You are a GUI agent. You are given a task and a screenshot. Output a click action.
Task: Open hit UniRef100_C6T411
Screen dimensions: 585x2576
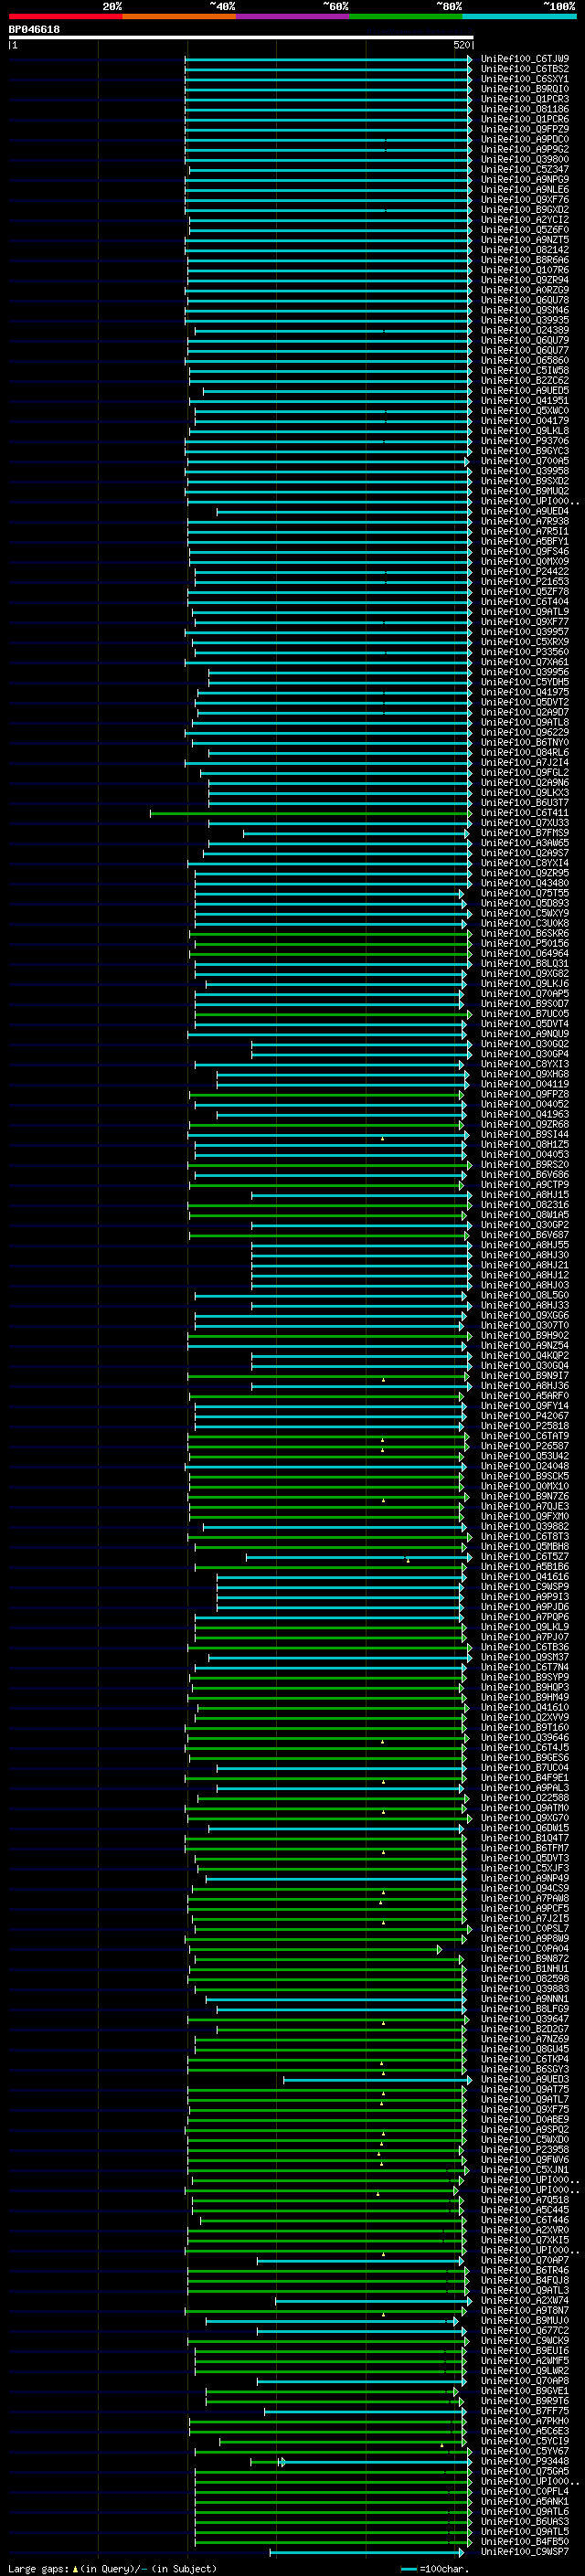point(525,813)
